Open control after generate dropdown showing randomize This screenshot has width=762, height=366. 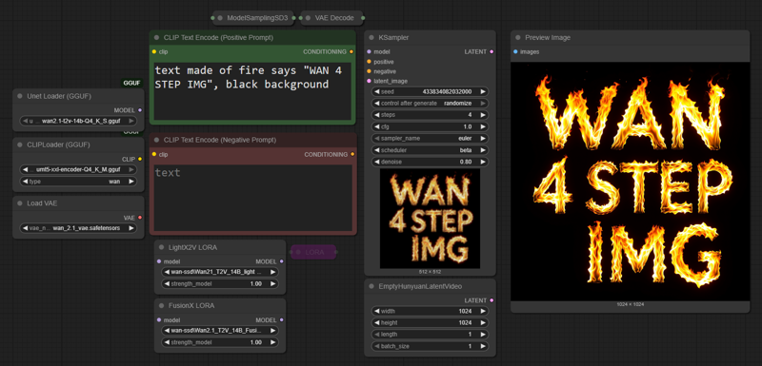tap(431, 104)
